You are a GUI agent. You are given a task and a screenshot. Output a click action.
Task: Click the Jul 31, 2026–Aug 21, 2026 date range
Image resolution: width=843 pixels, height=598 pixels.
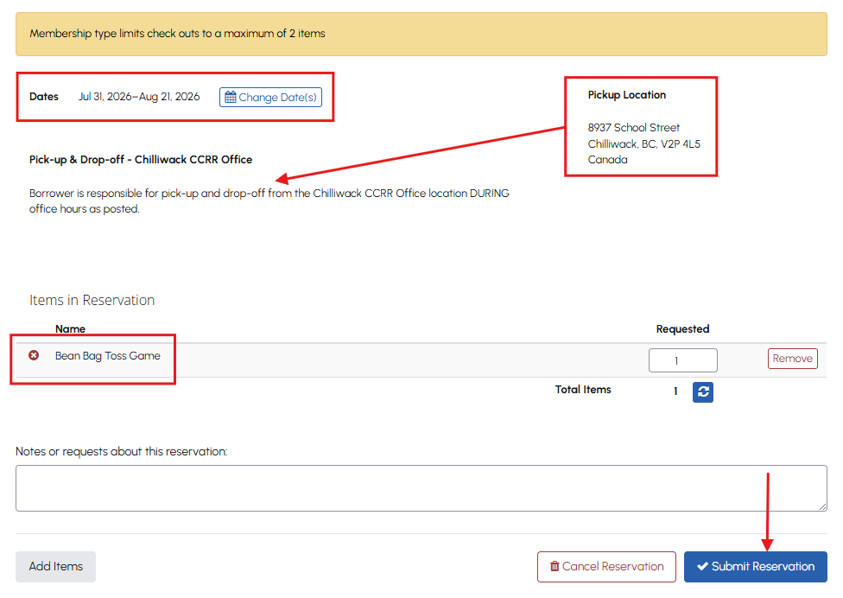pyautogui.click(x=139, y=97)
